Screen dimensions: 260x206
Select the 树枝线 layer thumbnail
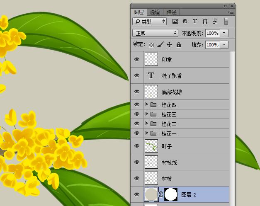(151, 162)
